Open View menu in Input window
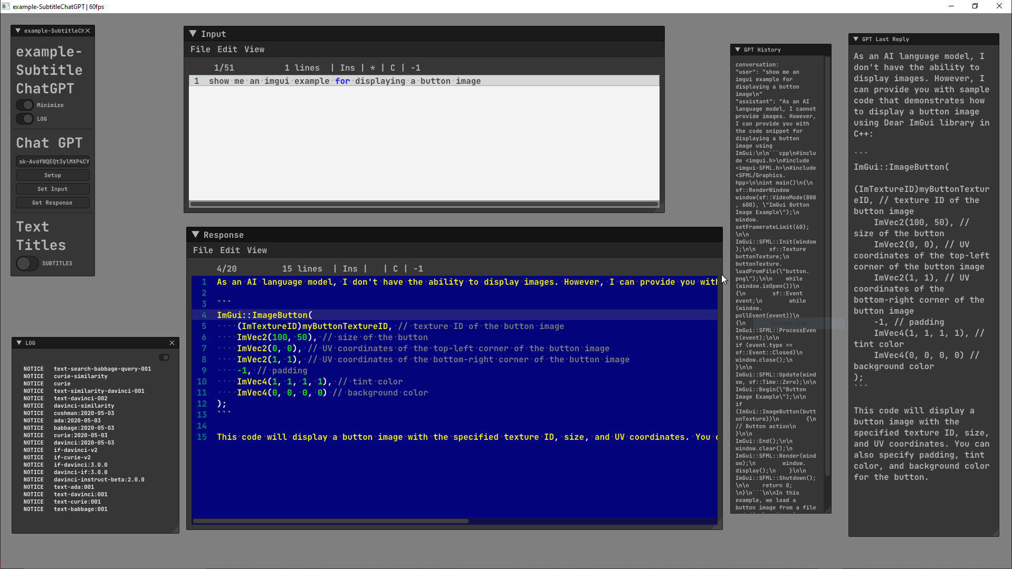Screen dimensions: 1012x569 point(254,49)
